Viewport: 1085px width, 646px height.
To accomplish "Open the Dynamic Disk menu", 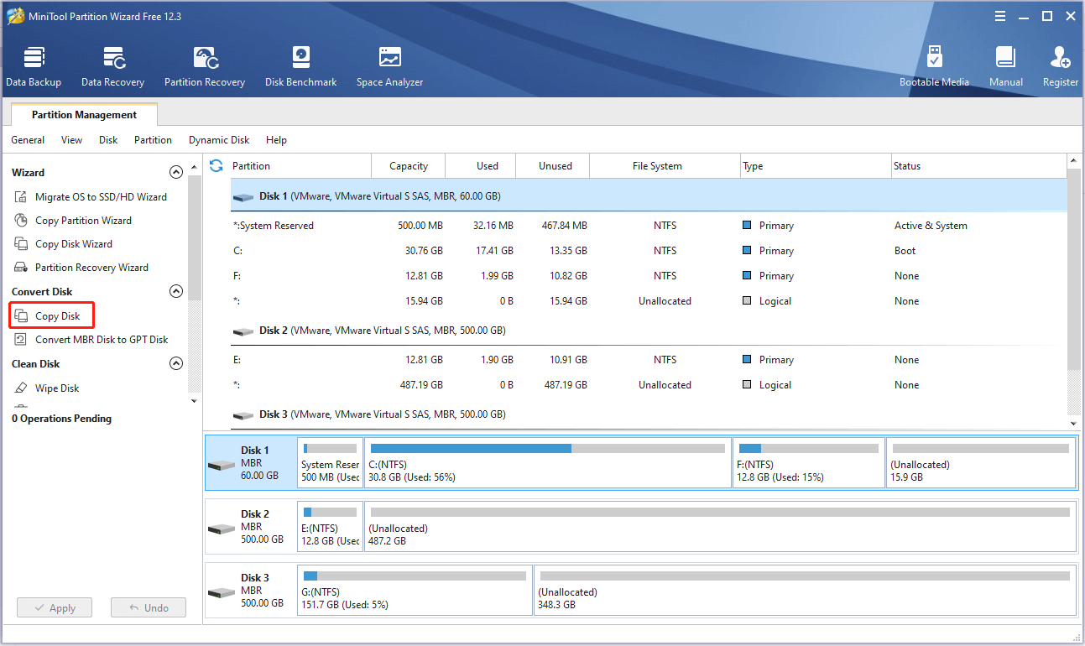I will click(219, 140).
